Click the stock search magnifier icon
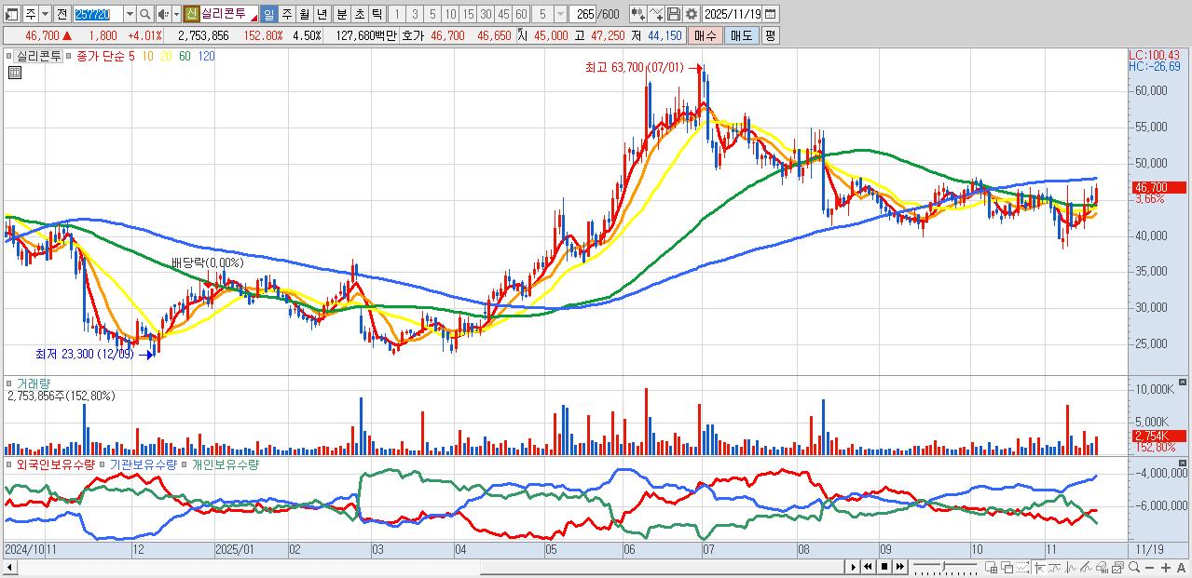Image resolution: width=1192 pixels, height=578 pixels. [144, 14]
